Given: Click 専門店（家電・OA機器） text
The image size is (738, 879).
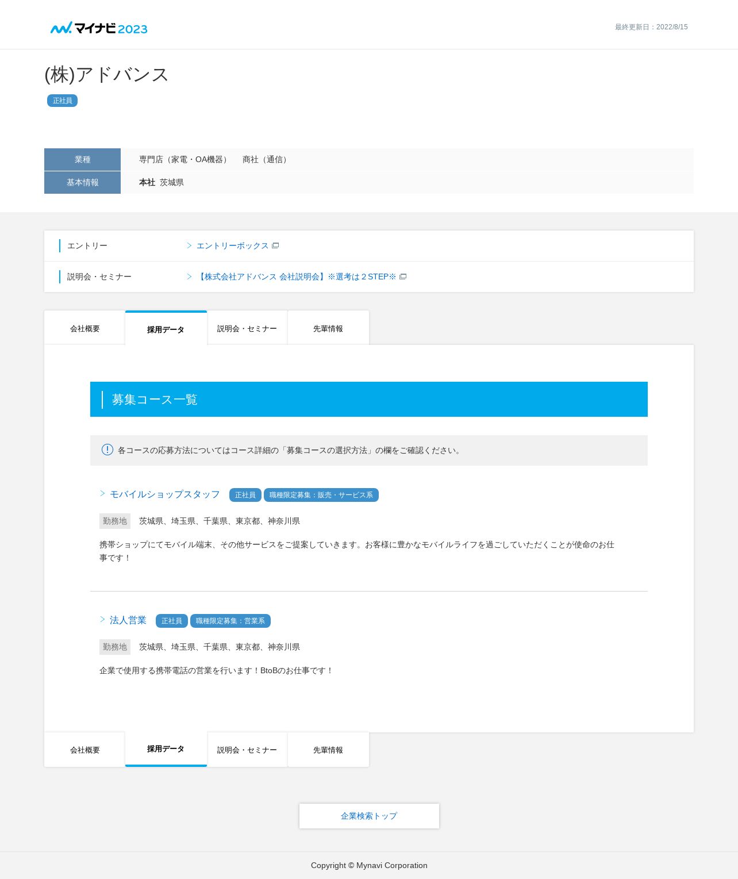Looking at the screenshot, I should 185,159.
